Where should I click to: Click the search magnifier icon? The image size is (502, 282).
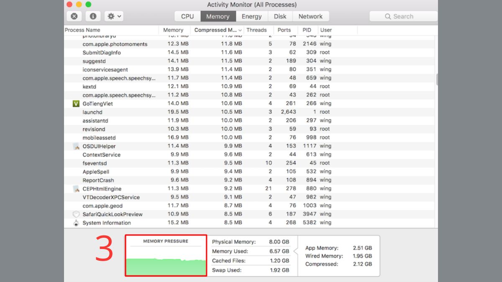pyautogui.click(x=388, y=16)
